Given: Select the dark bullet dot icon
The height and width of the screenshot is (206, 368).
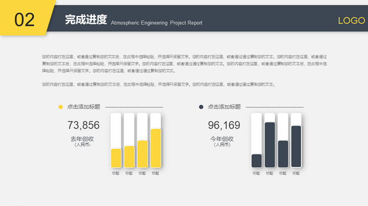Looking at the screenshot, I should 201,107.
